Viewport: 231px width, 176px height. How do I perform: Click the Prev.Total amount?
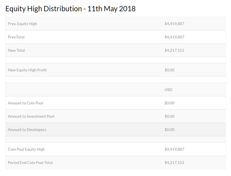pos(174,37)
